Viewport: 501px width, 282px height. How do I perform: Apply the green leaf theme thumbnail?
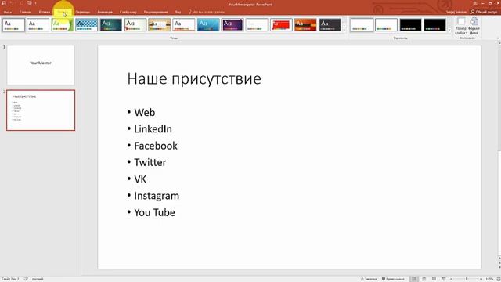pyautogui.click(x=63, y=25)
